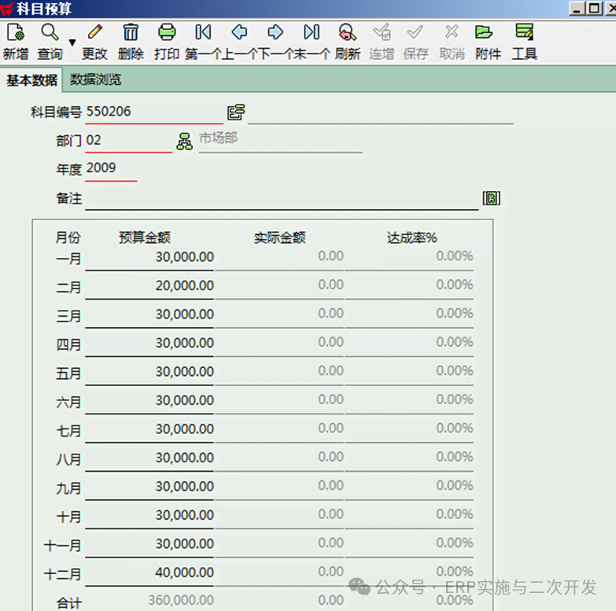This screenshot has width=616, height=611.
Task: Expand the 备注 notes editor icon
Action: coord(492,197)
